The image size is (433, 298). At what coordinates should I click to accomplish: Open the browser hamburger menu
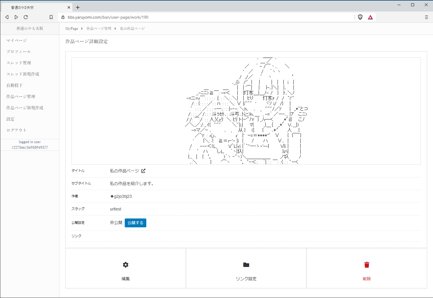[x=426, y=17]
